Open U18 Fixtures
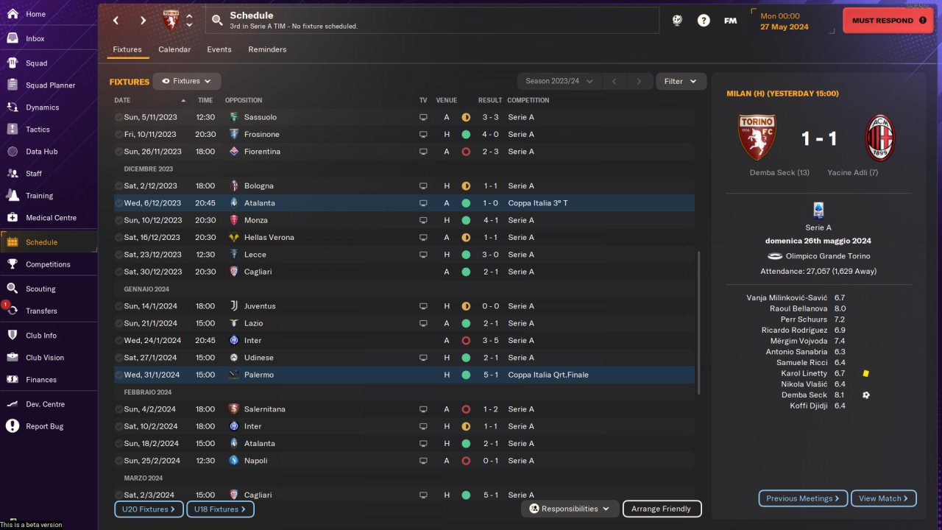The height and width of the screenshot is (530, 942). (220, 509)
